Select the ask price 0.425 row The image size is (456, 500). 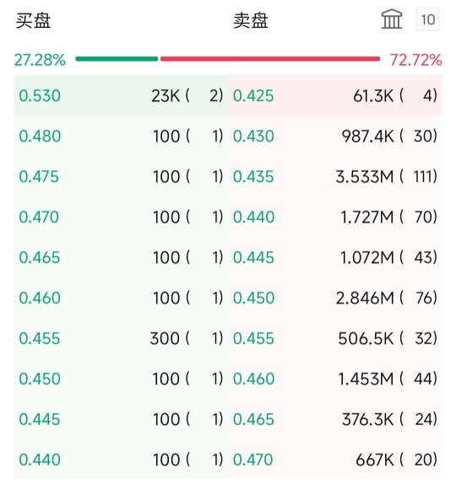[335, 95]
